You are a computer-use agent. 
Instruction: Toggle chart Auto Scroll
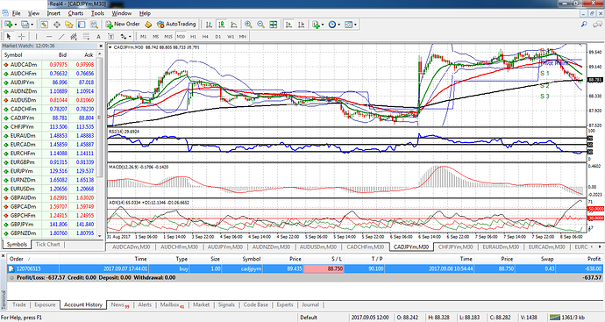[x=288, y=25]
